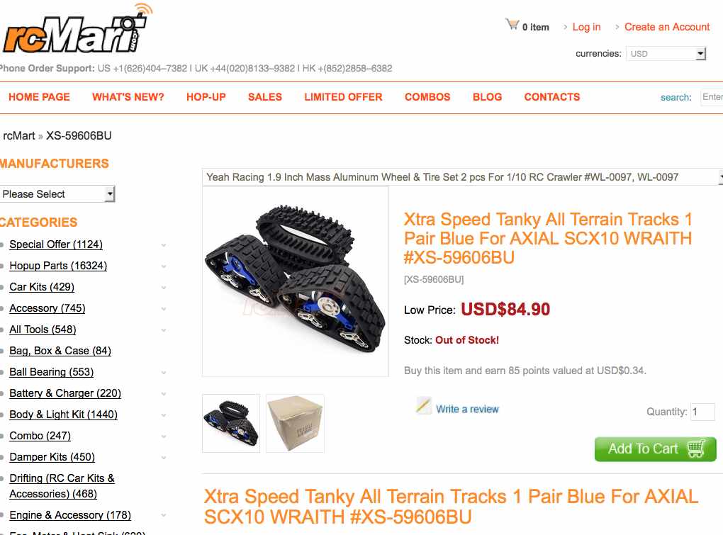Click the search input field
The width and height of the screenshot is (723, 535).
click(712, 97)
